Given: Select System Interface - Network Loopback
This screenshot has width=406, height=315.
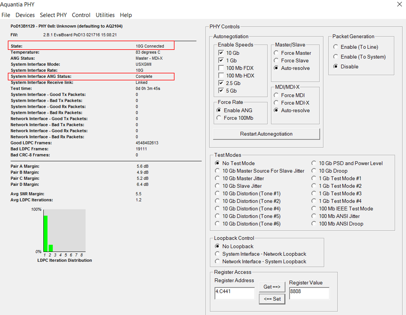Looking at the screenshot, I should pyautogui.click(x=217, y=254).
